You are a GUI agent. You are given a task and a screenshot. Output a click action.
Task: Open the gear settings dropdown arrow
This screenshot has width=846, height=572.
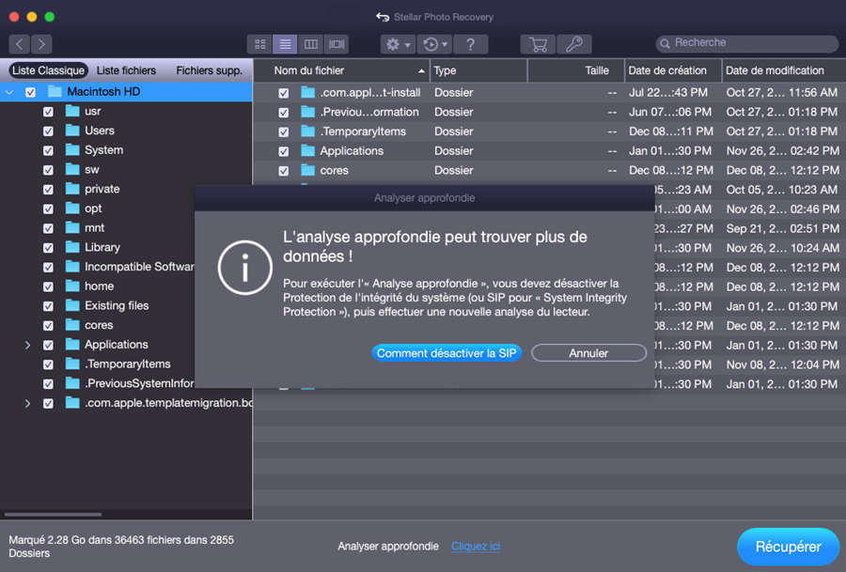pos(407,45)
